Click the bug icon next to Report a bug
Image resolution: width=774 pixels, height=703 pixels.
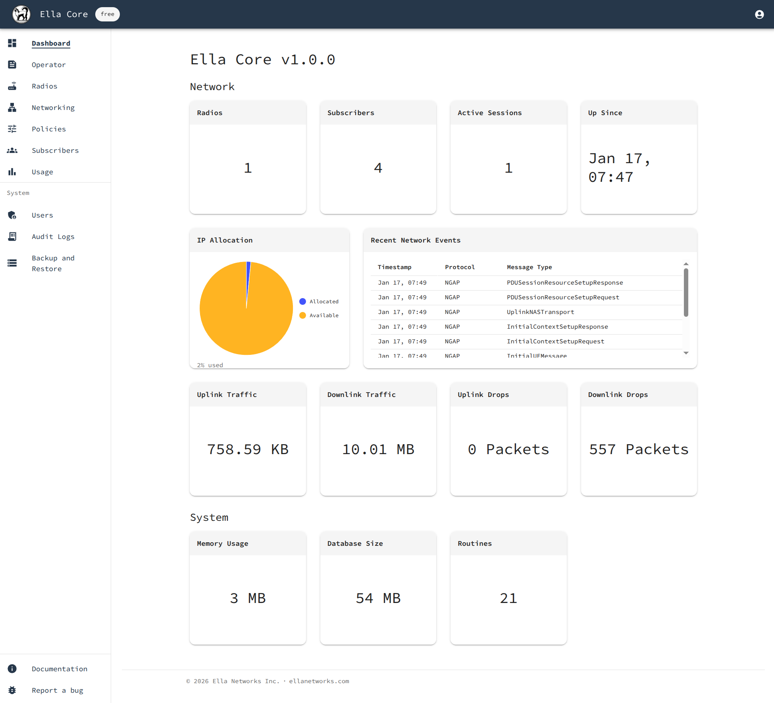(12, 690)
